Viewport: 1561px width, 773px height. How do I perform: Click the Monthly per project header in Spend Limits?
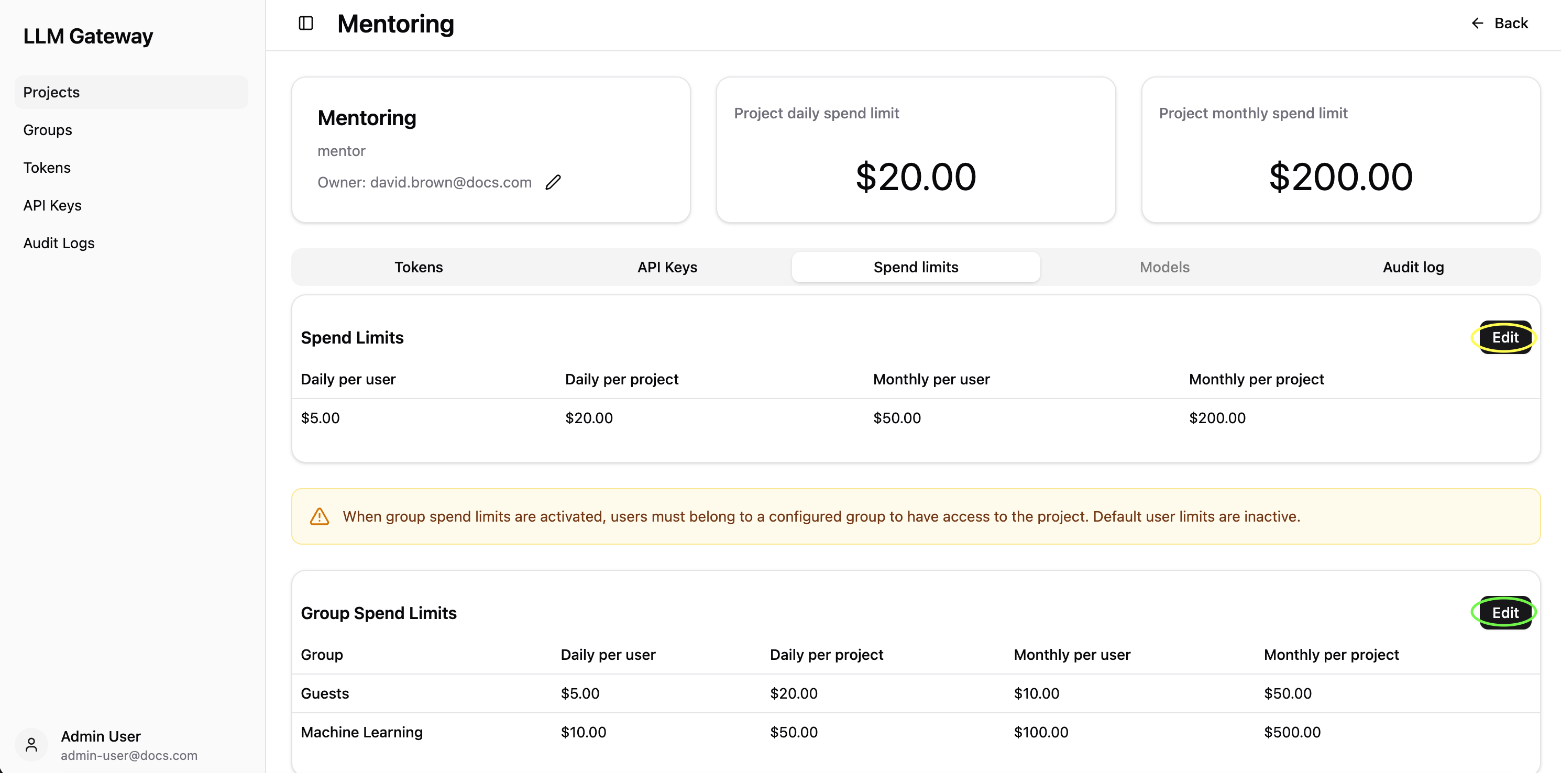tap(1256, 379)
